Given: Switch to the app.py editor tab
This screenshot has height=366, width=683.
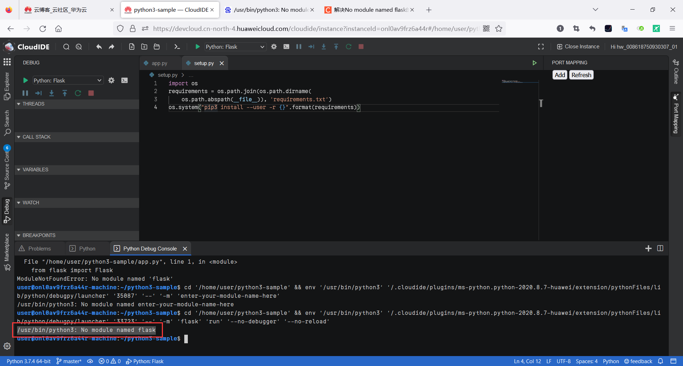Looking at the screenshot, I should click(x=160, y=63).
